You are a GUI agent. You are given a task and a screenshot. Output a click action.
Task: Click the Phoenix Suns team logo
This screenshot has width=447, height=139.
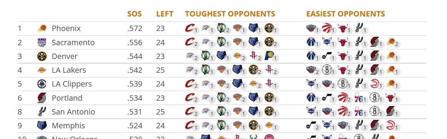coord(42,28)
